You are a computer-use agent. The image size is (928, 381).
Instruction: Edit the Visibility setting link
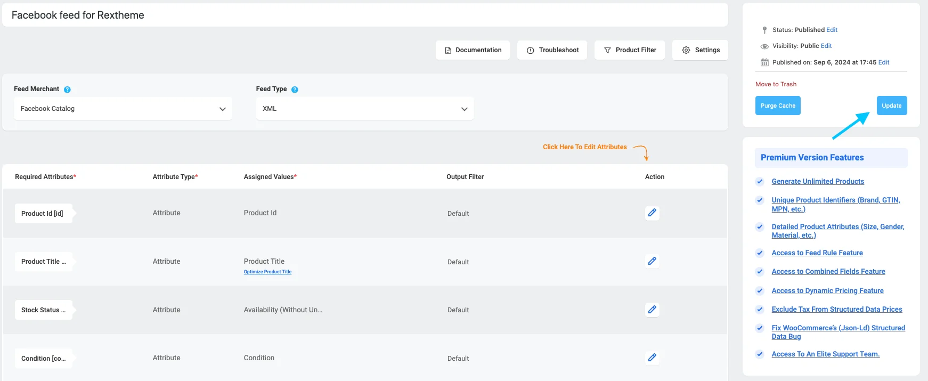826,46
